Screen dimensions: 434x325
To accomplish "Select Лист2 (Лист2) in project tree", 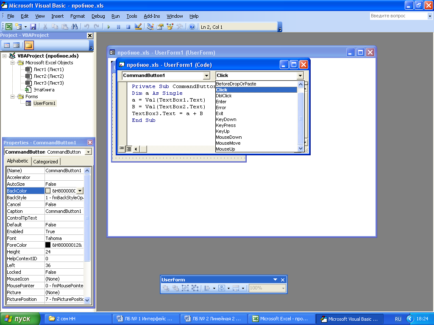I will 48,76.
